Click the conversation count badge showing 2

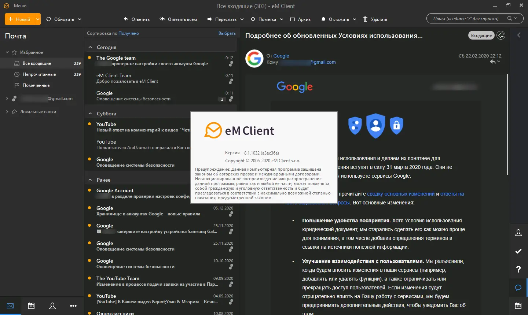point(222,99)
